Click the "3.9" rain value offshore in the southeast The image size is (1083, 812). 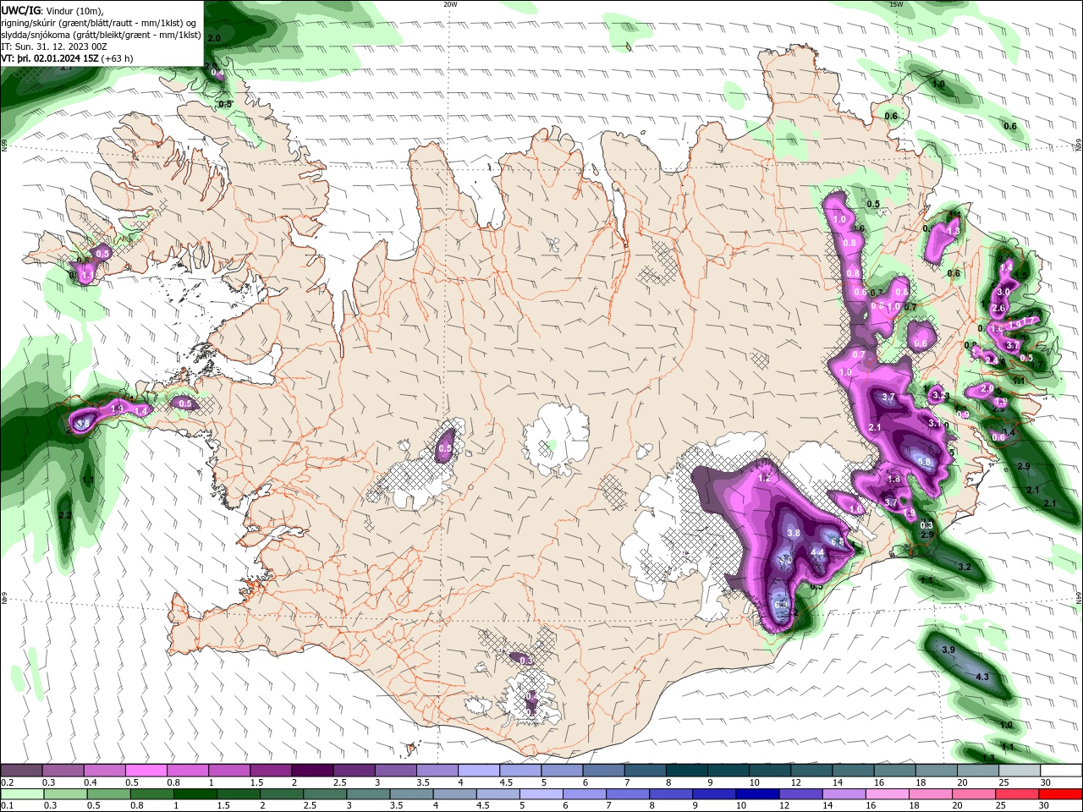(948, 650)
